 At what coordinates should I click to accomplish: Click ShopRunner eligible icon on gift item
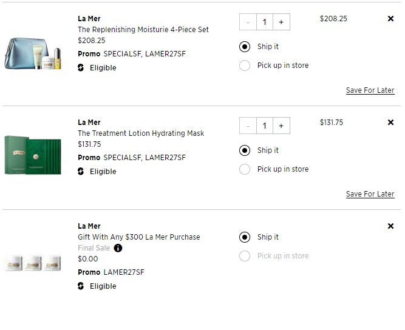coord(81,286)
